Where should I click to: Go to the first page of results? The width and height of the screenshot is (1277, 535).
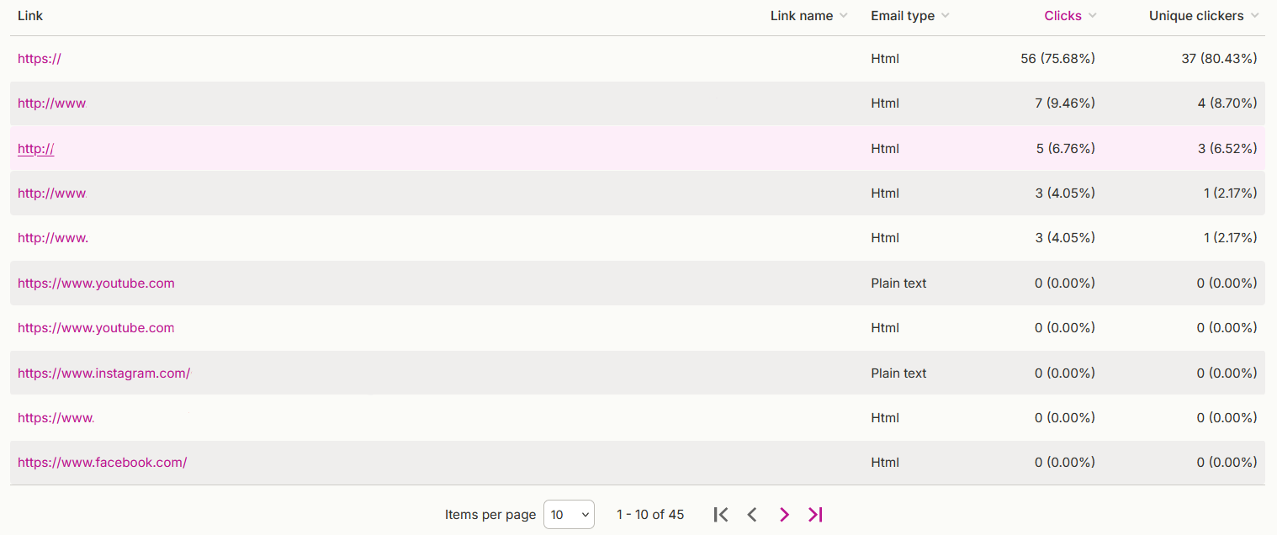721,515
